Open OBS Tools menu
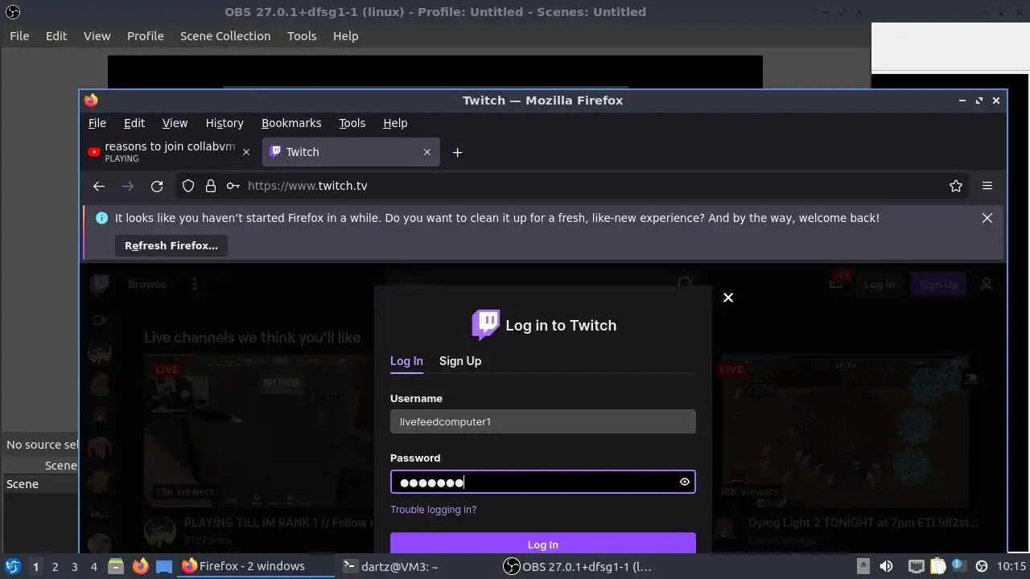This screenshot has height=579, width=1030. click(302, 36)
